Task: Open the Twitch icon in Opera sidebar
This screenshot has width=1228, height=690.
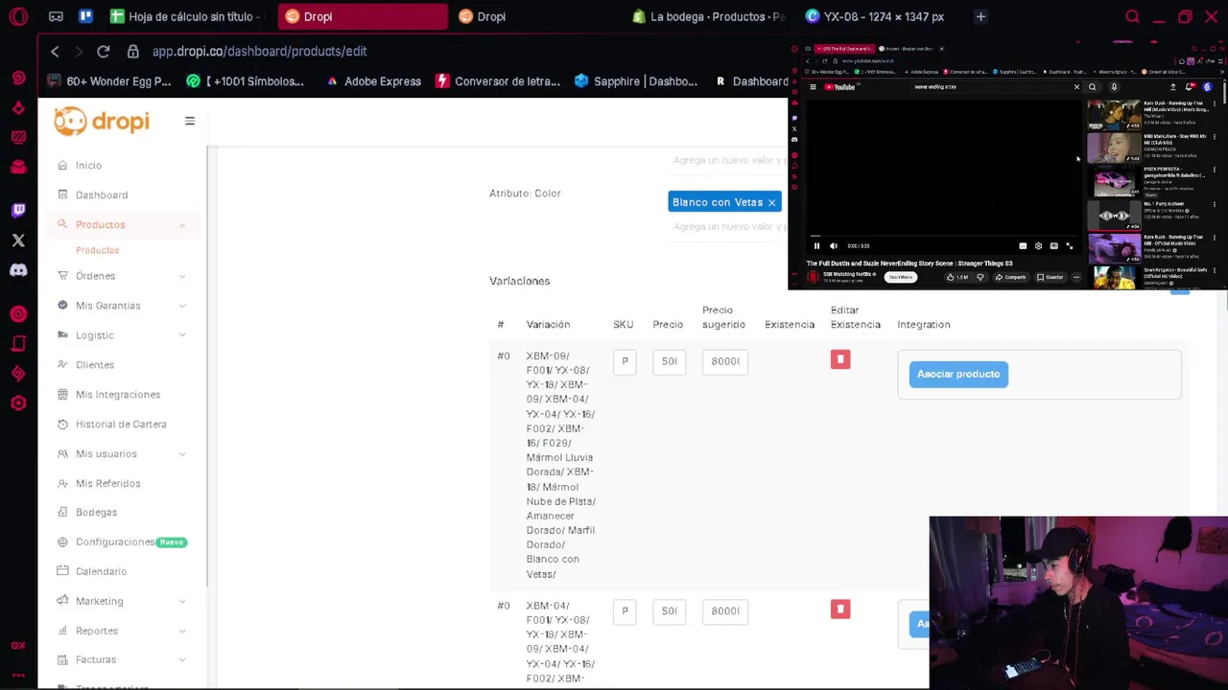Action: coord(18,210)
